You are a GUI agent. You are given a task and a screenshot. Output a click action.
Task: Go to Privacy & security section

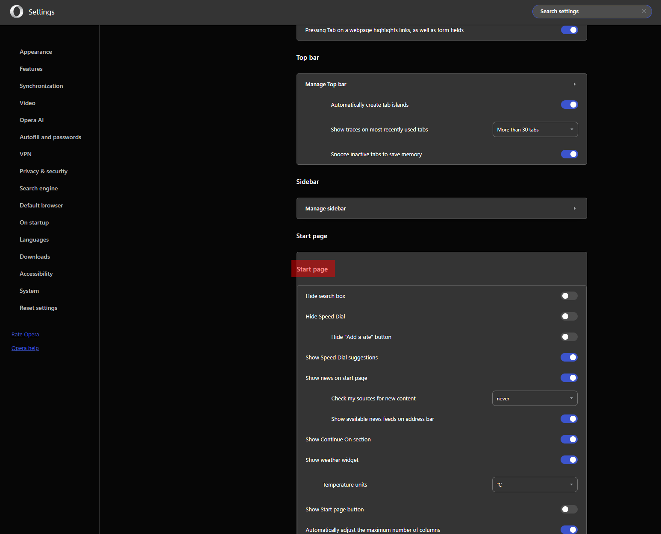pos(44,172)
